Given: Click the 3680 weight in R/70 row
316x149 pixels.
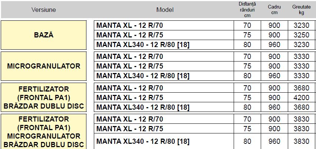Looking at the screenshot, I should click(x=301, y=88).
